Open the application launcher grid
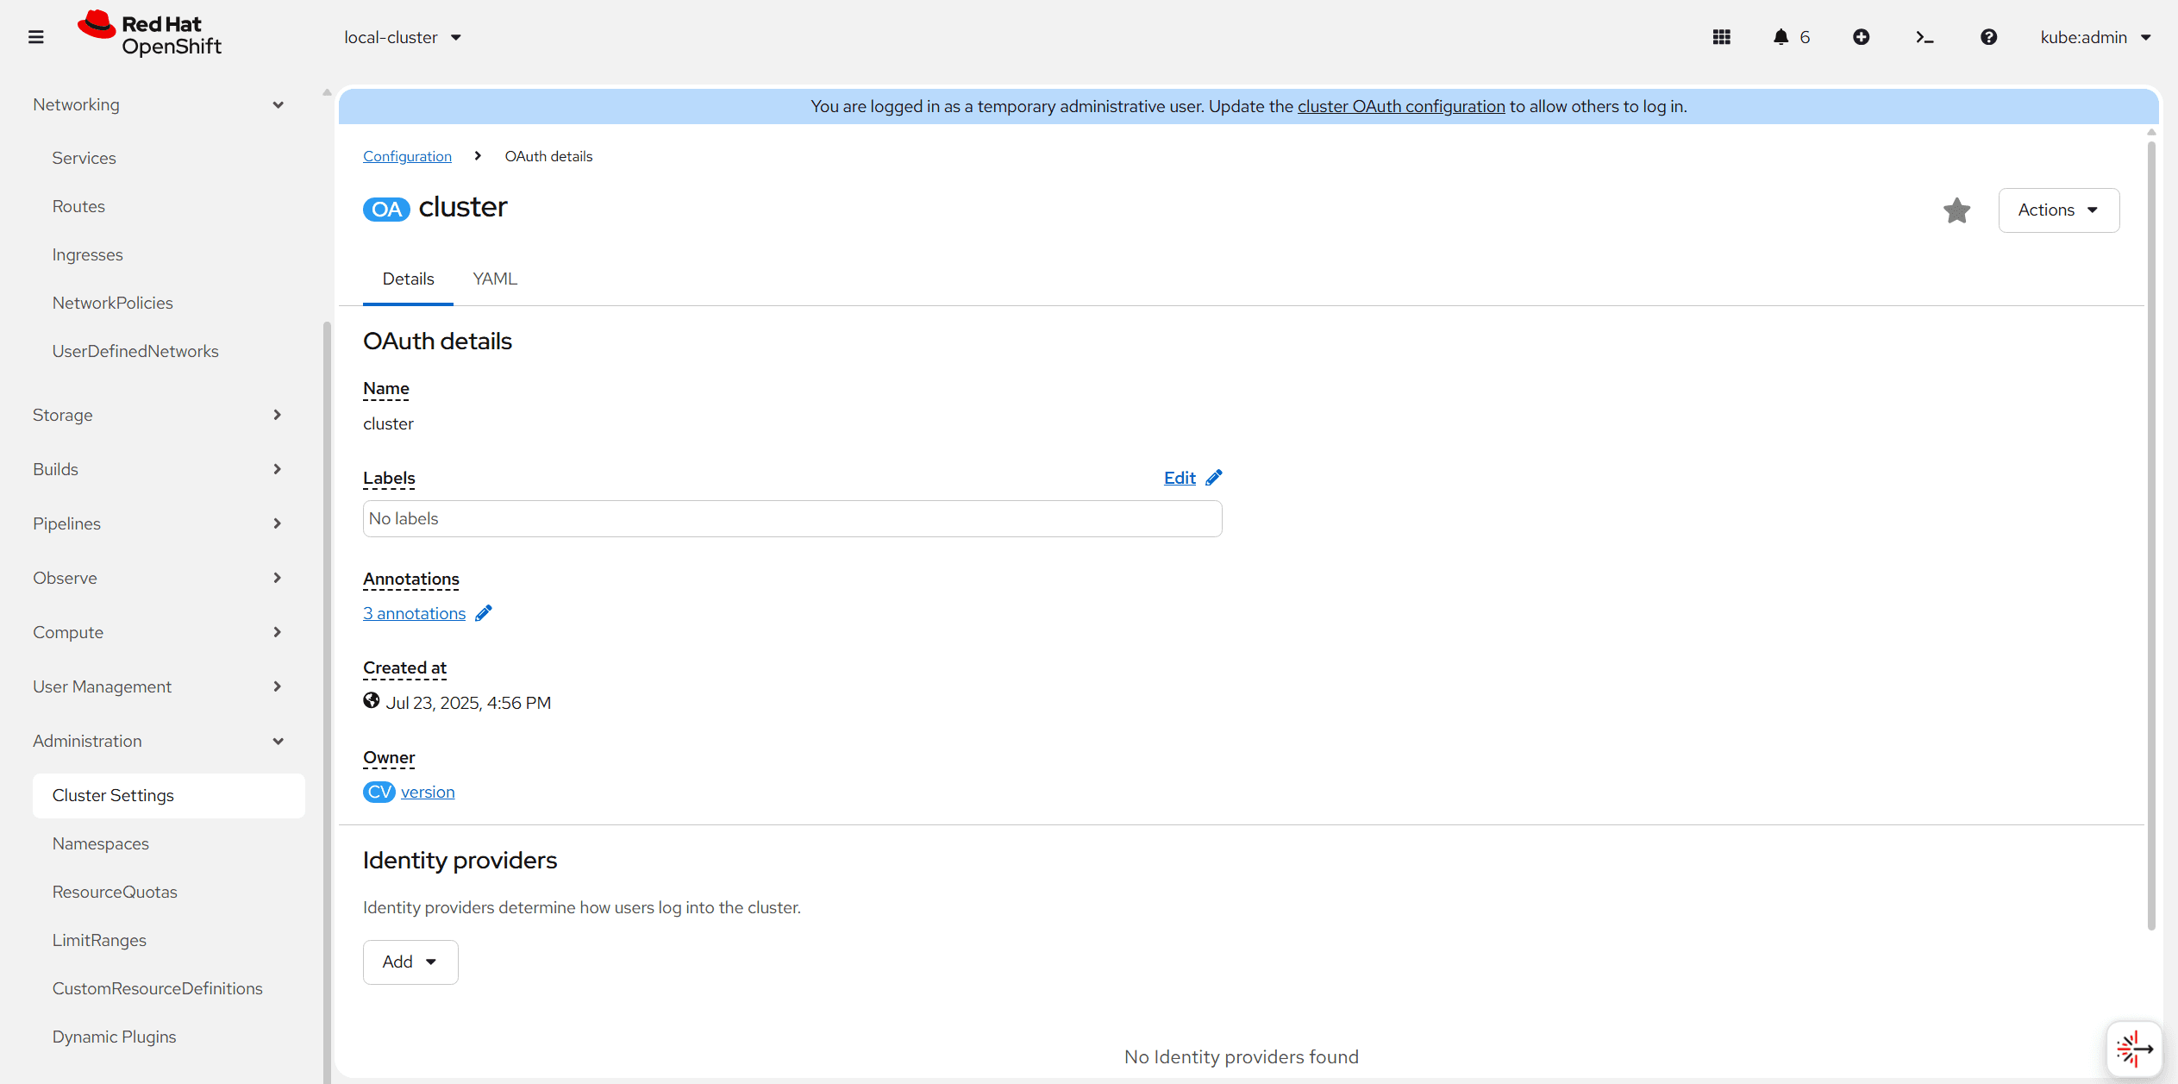This screenshot has height=1084, width=2178. (x=1721, y=37)
